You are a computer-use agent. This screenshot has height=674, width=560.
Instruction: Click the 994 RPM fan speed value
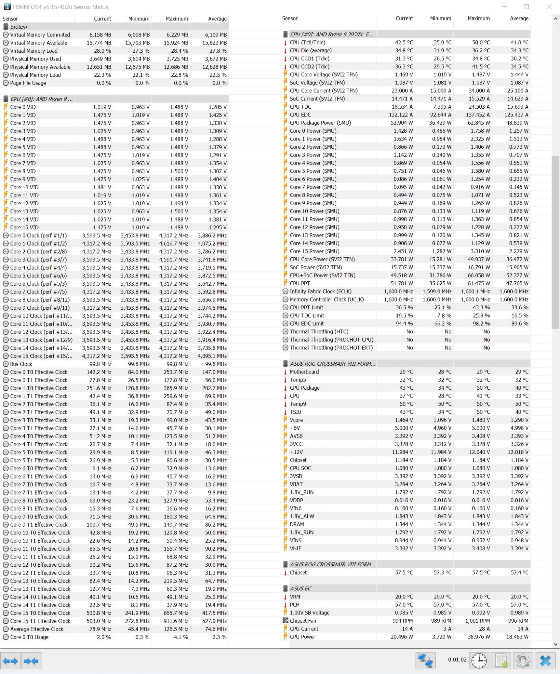[402, 621]
